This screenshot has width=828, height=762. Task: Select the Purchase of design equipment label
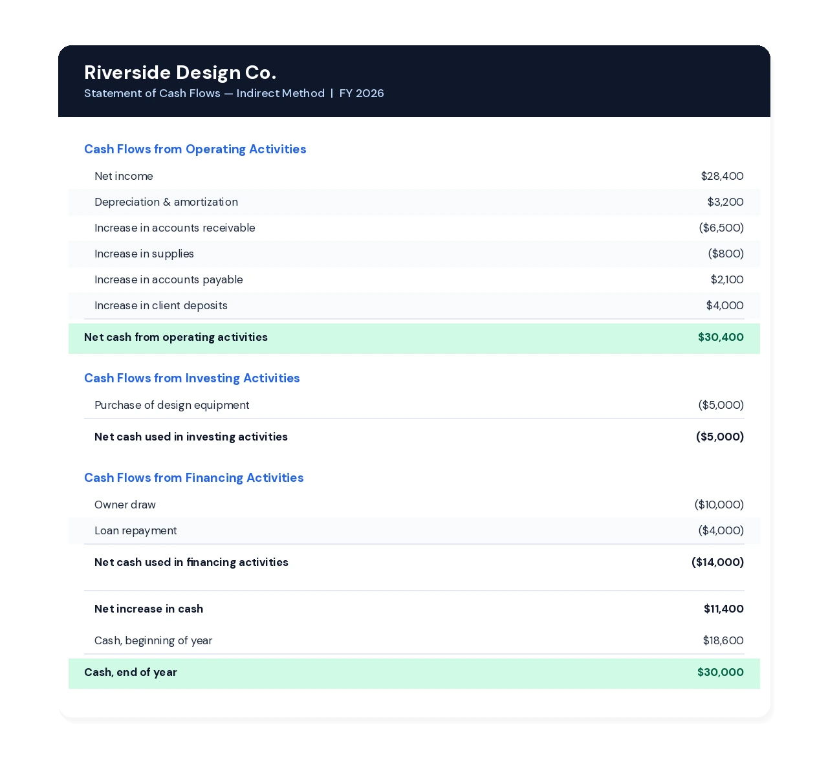tap(171, 405)
